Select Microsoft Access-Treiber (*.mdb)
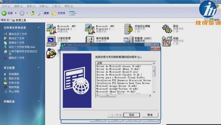 [117, 89]
